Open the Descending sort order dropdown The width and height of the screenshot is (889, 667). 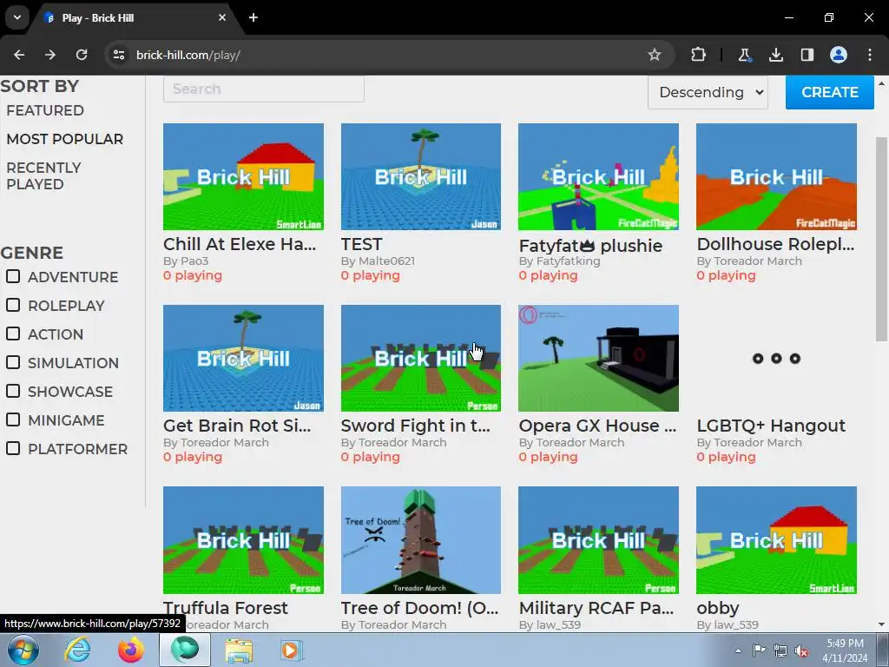[x=708, y=92]
